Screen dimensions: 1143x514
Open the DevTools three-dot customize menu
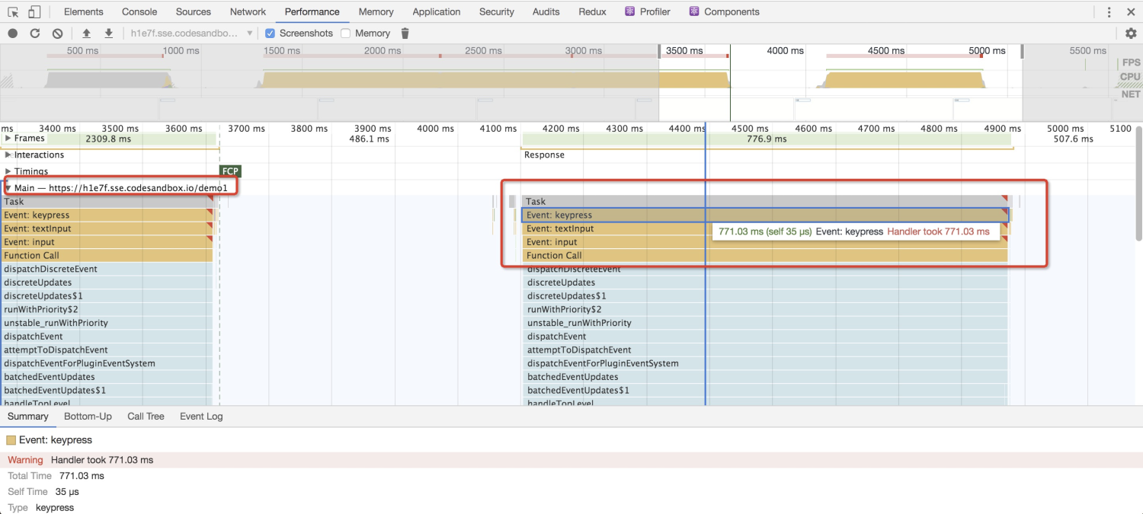(x=1109, y=11)
